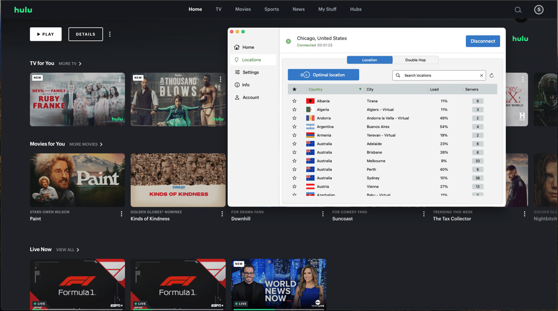Open the Ruby Franke show thumbnail
This screenshot has width=558, height=311.
point(77,100)
